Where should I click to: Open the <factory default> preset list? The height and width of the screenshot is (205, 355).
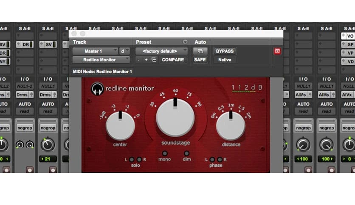click(161, 51)
